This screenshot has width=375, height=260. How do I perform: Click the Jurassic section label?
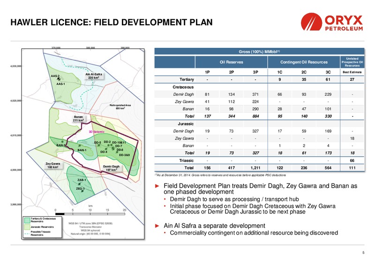pos(186,124)
